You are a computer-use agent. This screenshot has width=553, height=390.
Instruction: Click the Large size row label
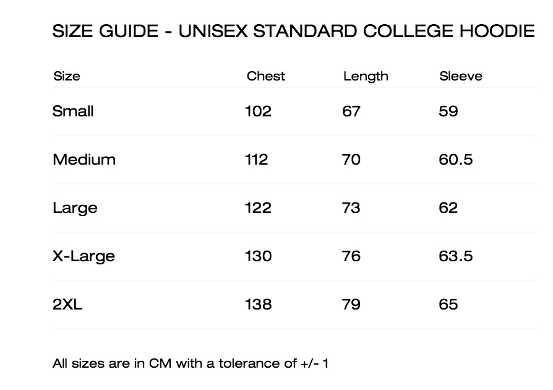75,208
